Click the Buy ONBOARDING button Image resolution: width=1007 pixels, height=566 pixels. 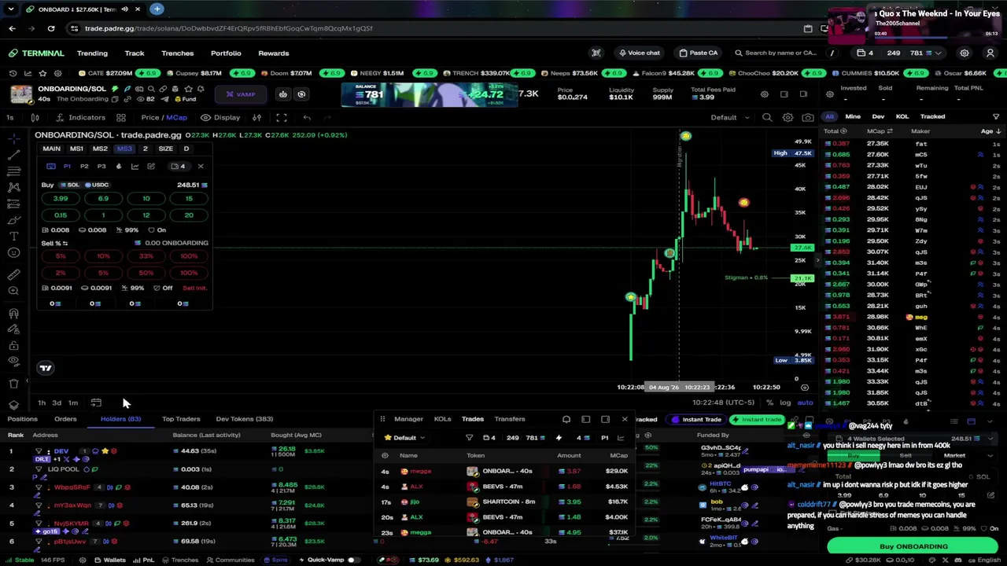point(913,546)
